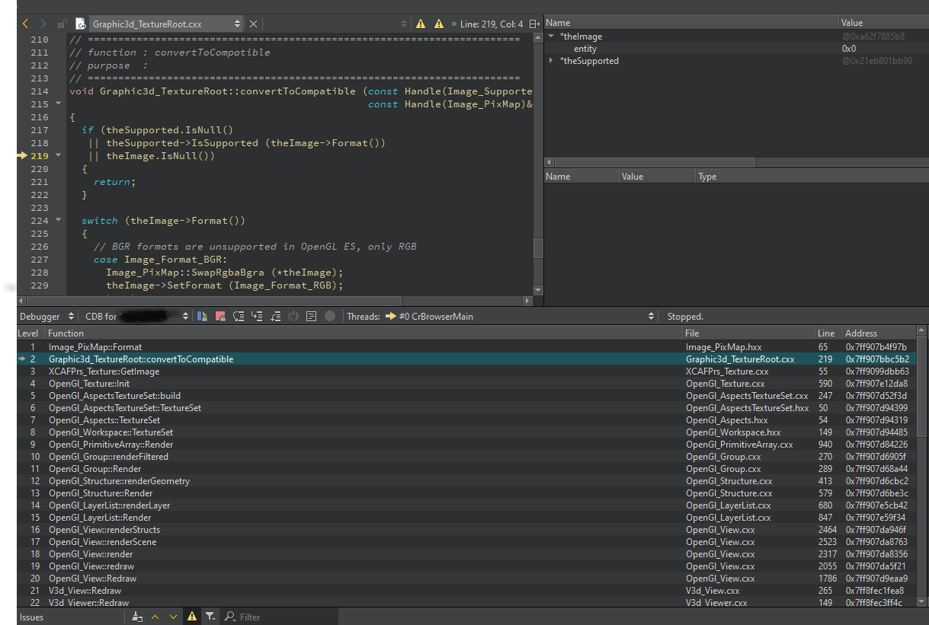
Task: Clear the Issues pane
Action: (x=137, y=617)
